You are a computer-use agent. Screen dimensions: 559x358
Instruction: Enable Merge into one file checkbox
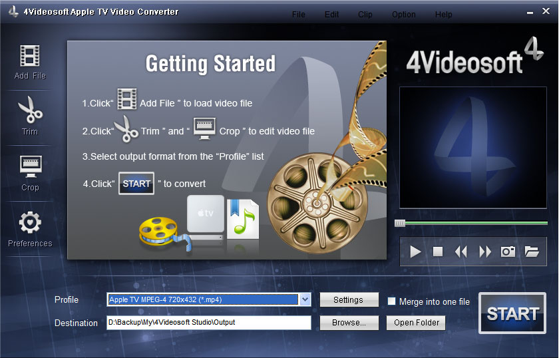(x=391, y=301)
